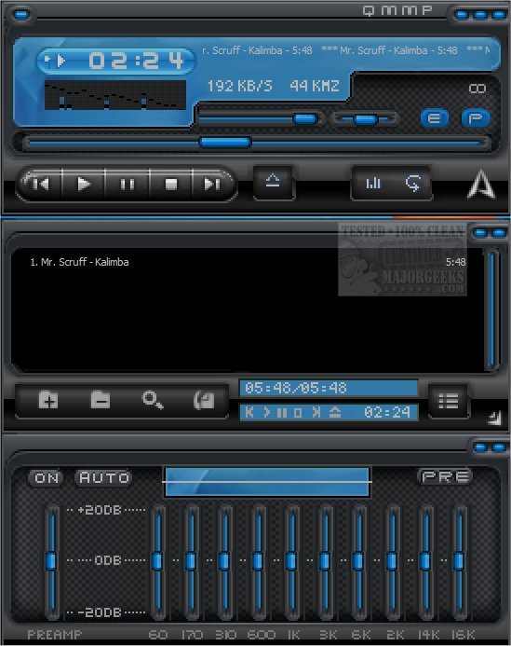Skip to the next track
Screen dimensions: 511x646
tap(212, 184)
